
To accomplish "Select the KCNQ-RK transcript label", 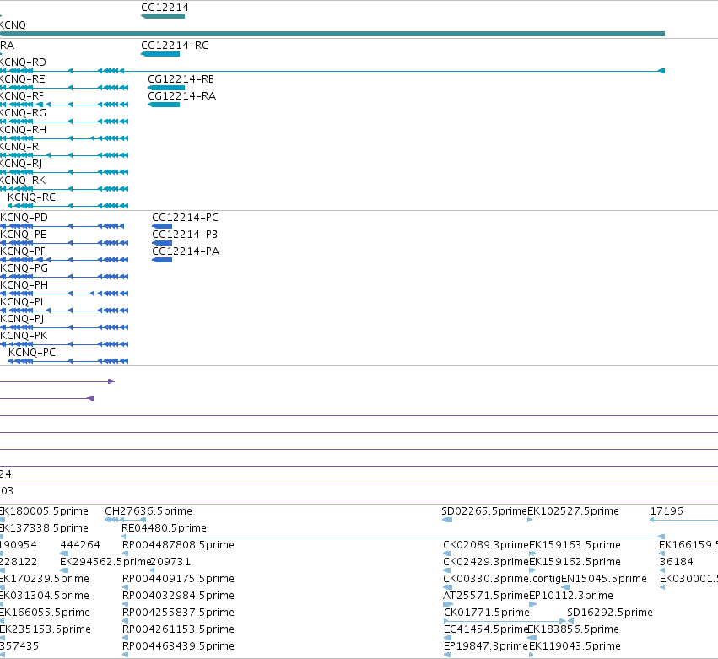I will tap(23, 181).
